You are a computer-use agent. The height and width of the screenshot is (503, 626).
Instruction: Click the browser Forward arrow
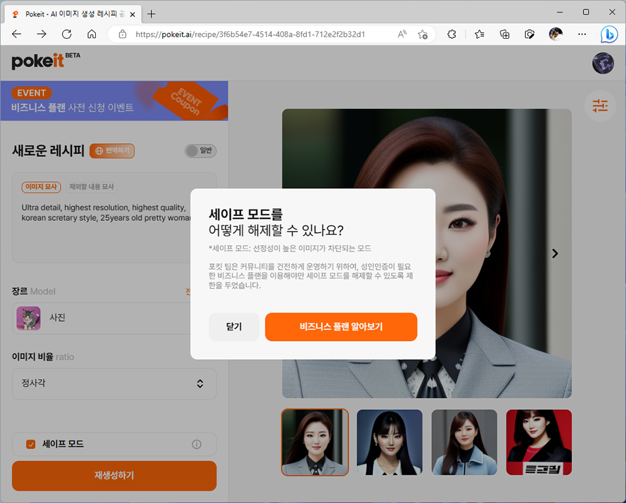41,34
